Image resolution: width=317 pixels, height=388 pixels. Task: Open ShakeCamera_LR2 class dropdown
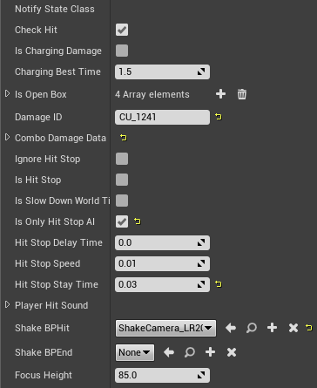pyautogui.click(x=165, y=328)
